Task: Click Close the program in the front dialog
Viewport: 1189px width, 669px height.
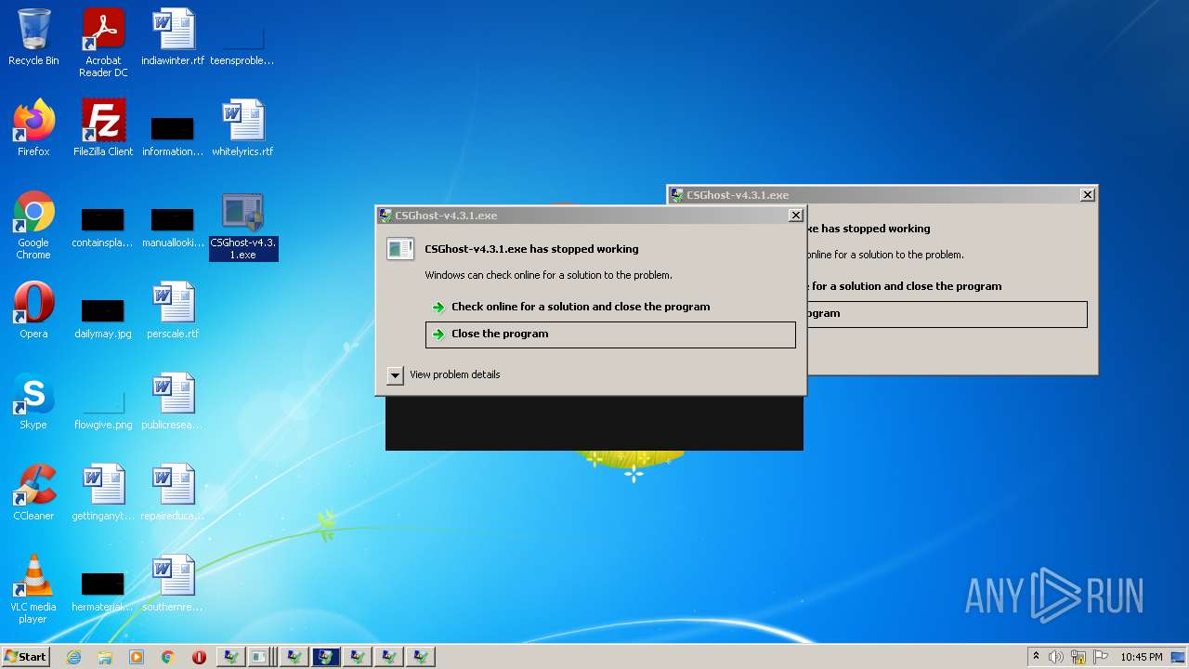Action: [x=610, y=334]
